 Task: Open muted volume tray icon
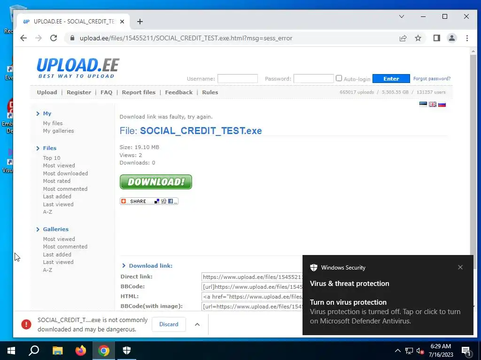point(420,351)
